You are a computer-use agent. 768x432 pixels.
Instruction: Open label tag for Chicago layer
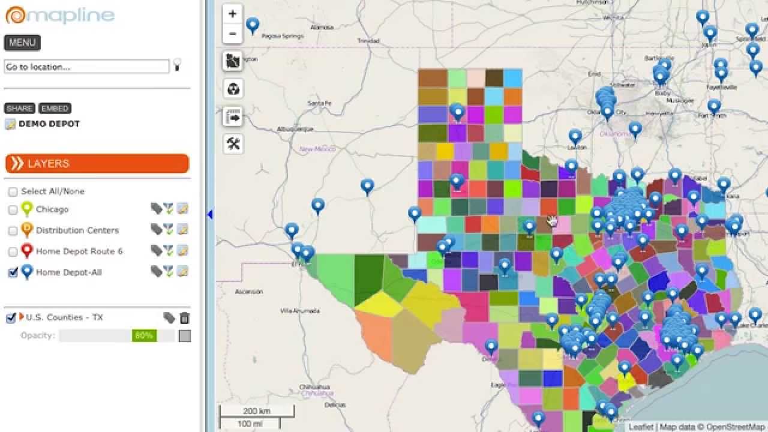click(156, 208)
